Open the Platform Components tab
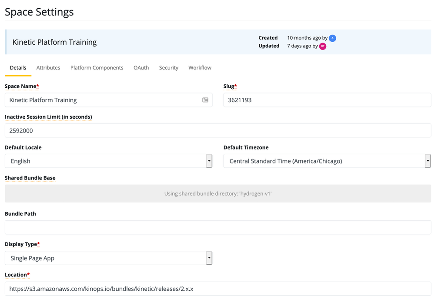Viewport: 435px width, 303px height. coord(97,68)
